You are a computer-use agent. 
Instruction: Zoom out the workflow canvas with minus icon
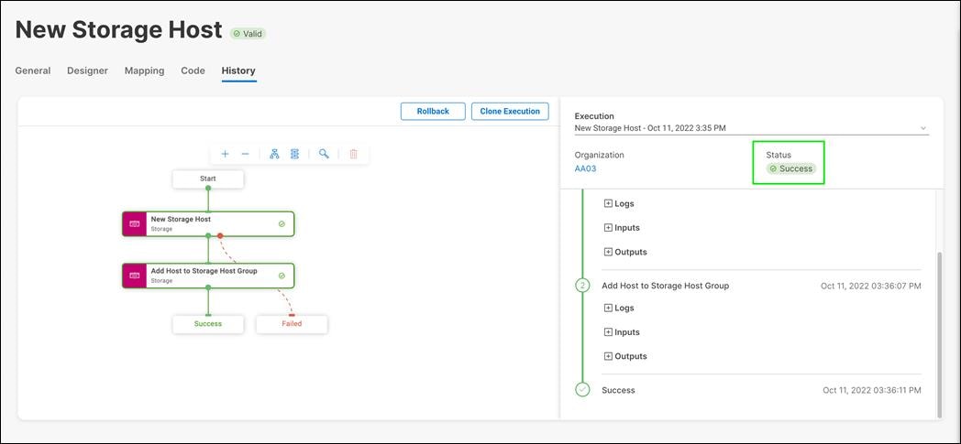(x=245, y=154)
